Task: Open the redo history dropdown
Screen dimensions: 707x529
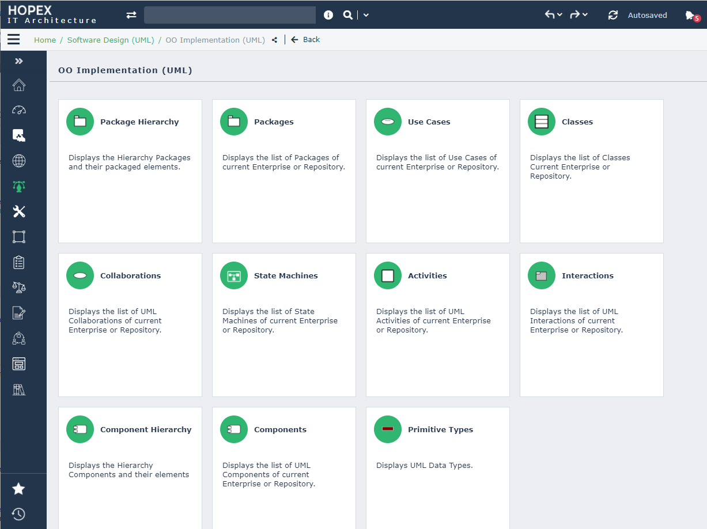Action: point(585,15)
